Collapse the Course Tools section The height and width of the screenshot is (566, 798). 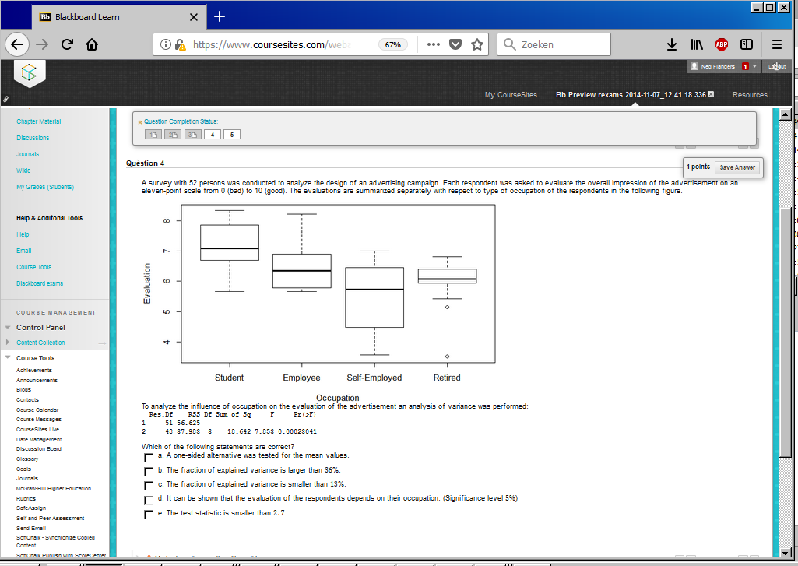click(x=8, y=357)
